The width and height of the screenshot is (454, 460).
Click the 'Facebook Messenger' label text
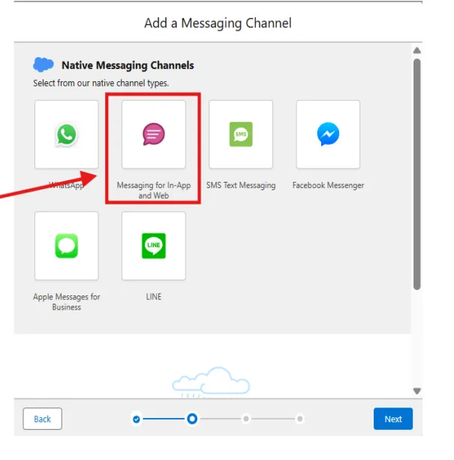click(328, 186)
